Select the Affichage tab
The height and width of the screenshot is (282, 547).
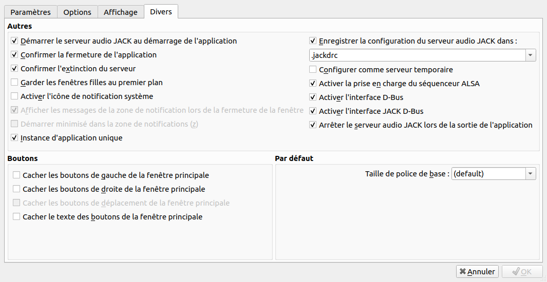point(120,12)
